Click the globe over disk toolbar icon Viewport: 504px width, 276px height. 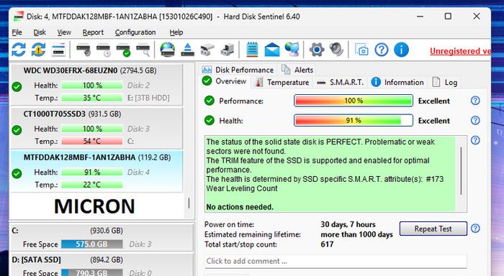point(168,50)
